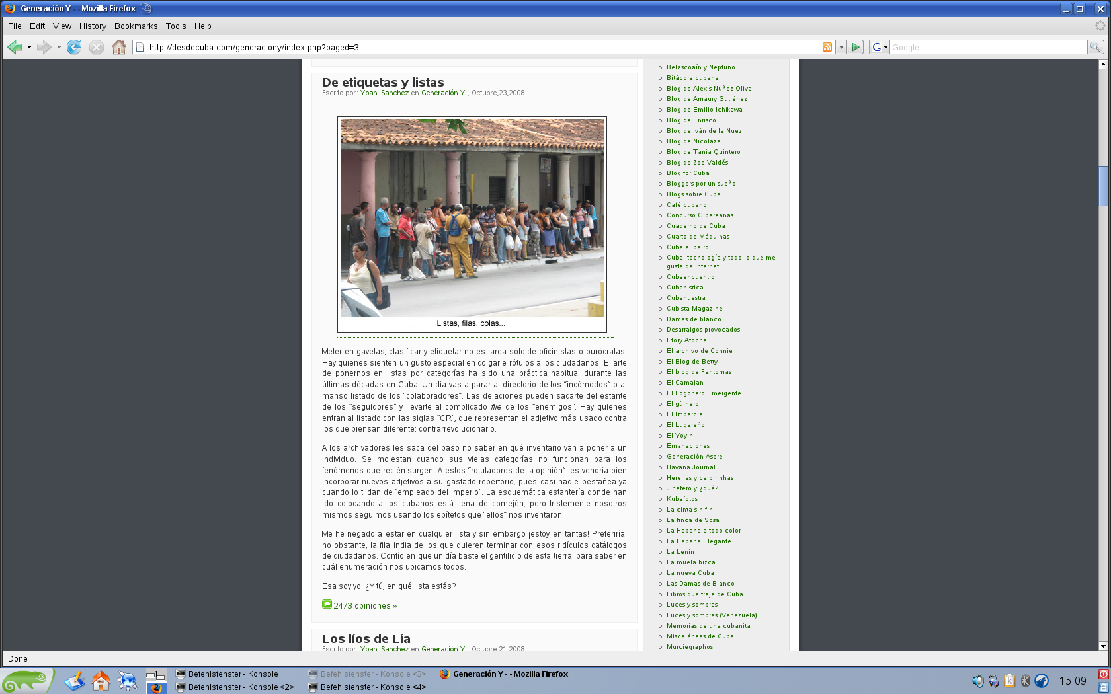
Task: Click the volume speaker tray icon
Action: click(x=977, y=681)
